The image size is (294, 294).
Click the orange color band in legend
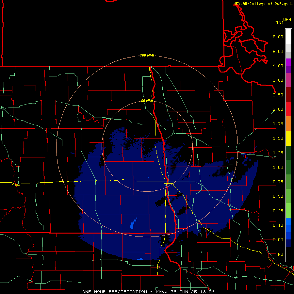click(x=288, y=124)
